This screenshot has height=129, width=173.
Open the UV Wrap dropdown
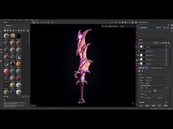[156, 83]
